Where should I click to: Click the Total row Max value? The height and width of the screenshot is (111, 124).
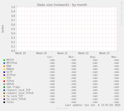[116, 102]
